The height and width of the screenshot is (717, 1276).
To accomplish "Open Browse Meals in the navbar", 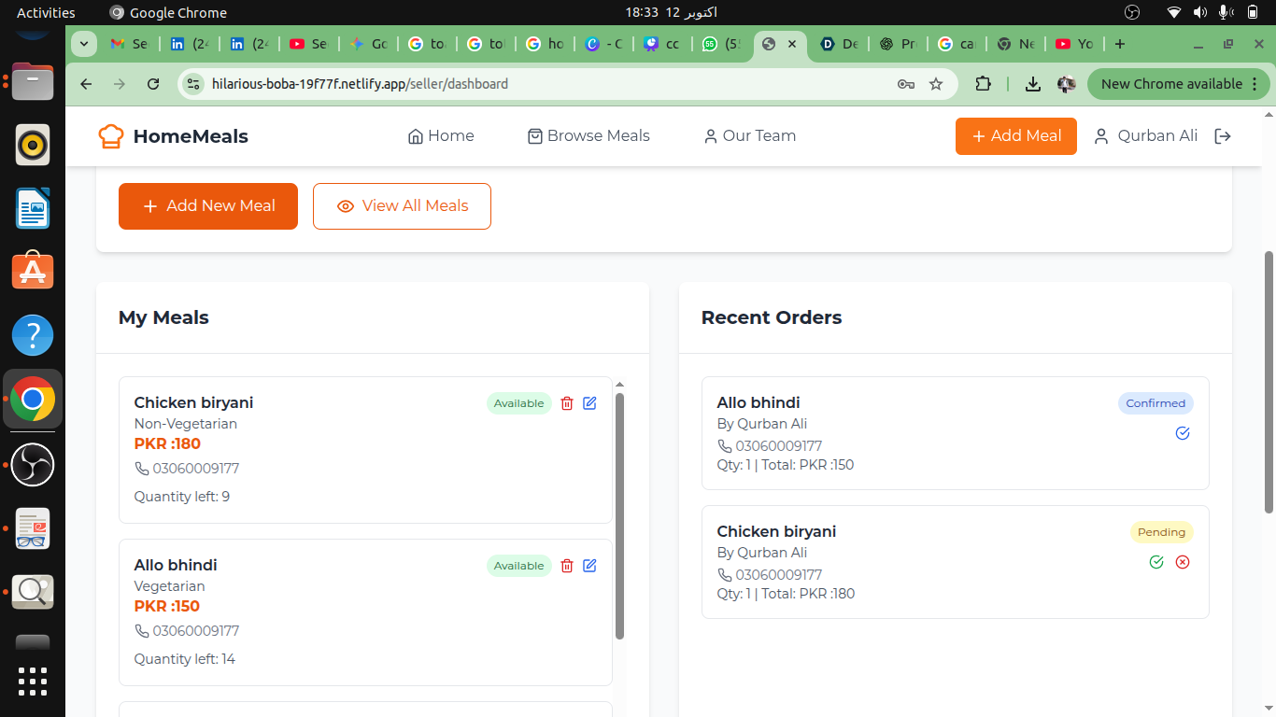I will 588,136.
